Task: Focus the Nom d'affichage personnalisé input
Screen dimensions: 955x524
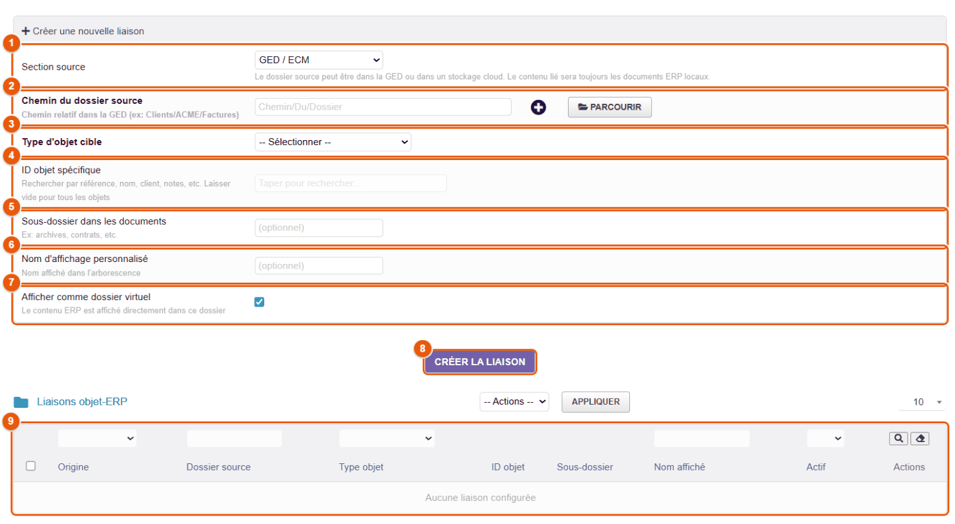Action: click(319, 266)
